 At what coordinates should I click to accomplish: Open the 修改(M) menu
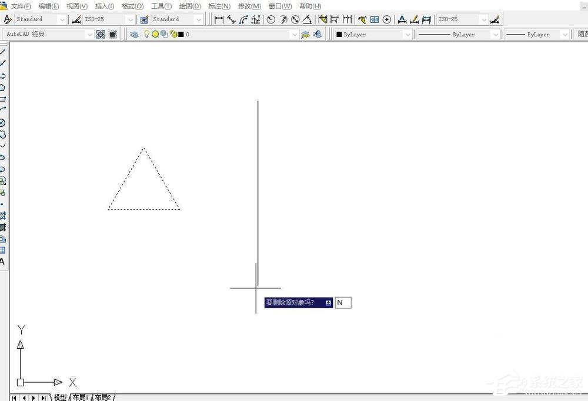coord(249,6)
